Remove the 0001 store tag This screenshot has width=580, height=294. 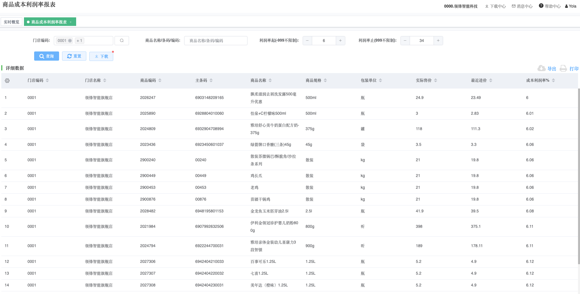pos(70,41)
